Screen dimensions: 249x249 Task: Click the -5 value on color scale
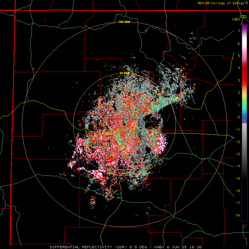point(238,179)
